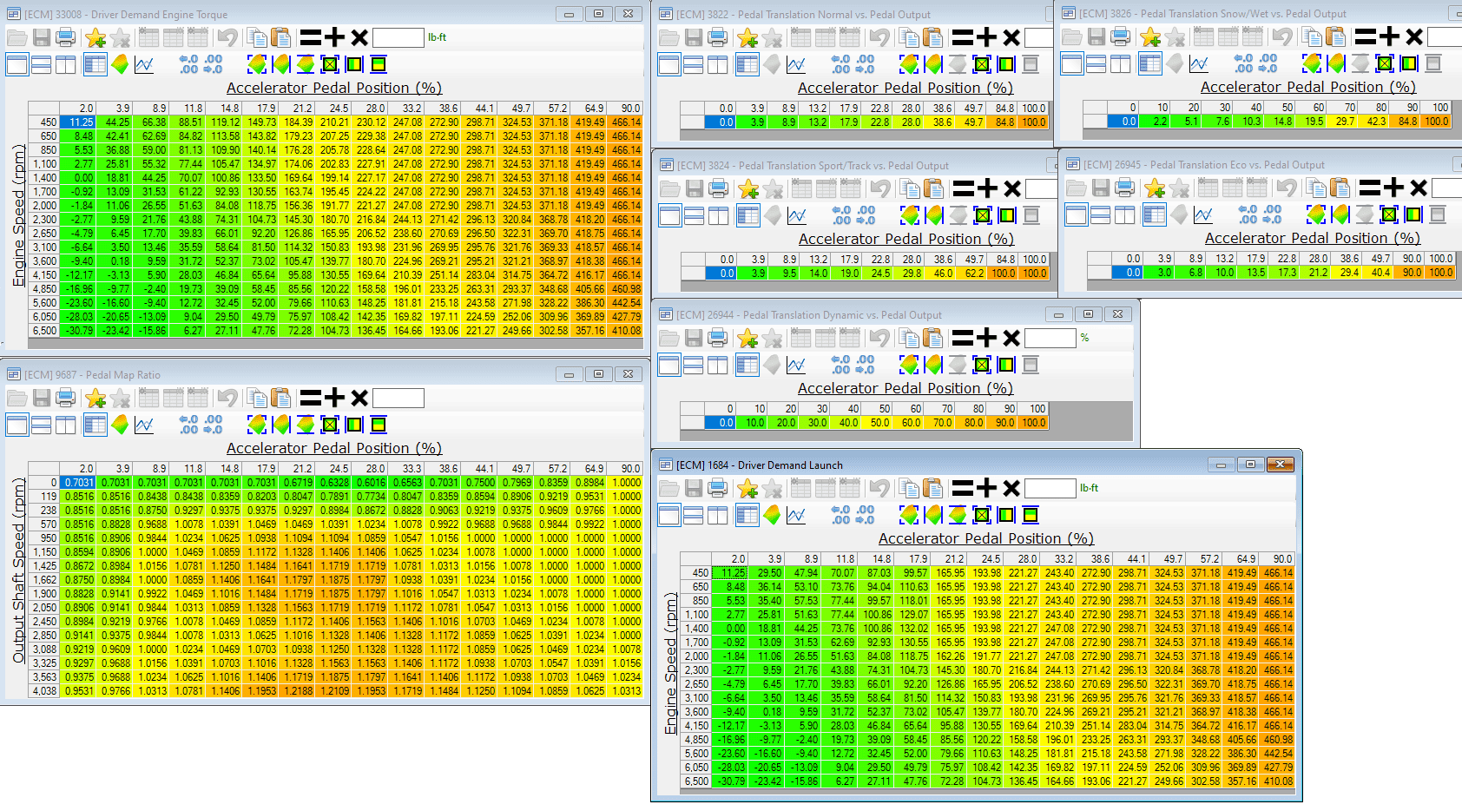Select horizontal split layout in Driver Demand Engine Torque
Screen dimensions: 1462x811
41,64
